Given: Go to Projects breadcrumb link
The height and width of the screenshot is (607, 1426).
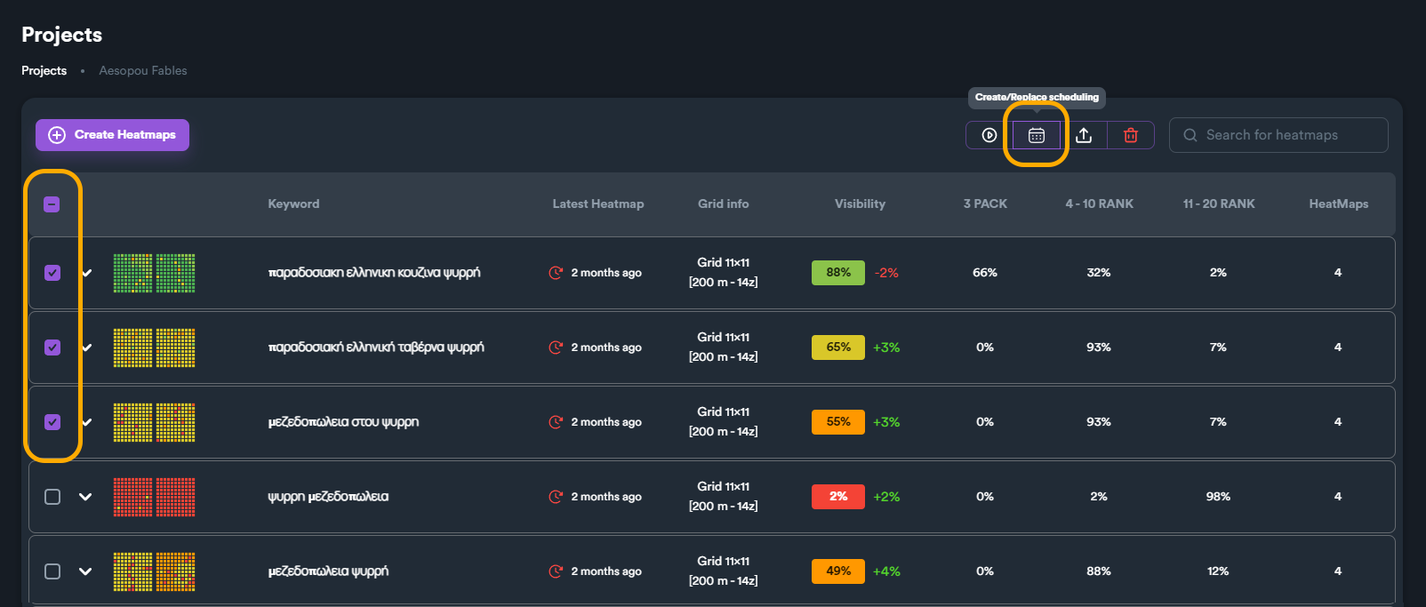Looking at the screenshot, I should (44, 70).
